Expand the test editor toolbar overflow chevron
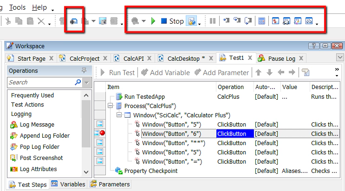 point(337,70)
